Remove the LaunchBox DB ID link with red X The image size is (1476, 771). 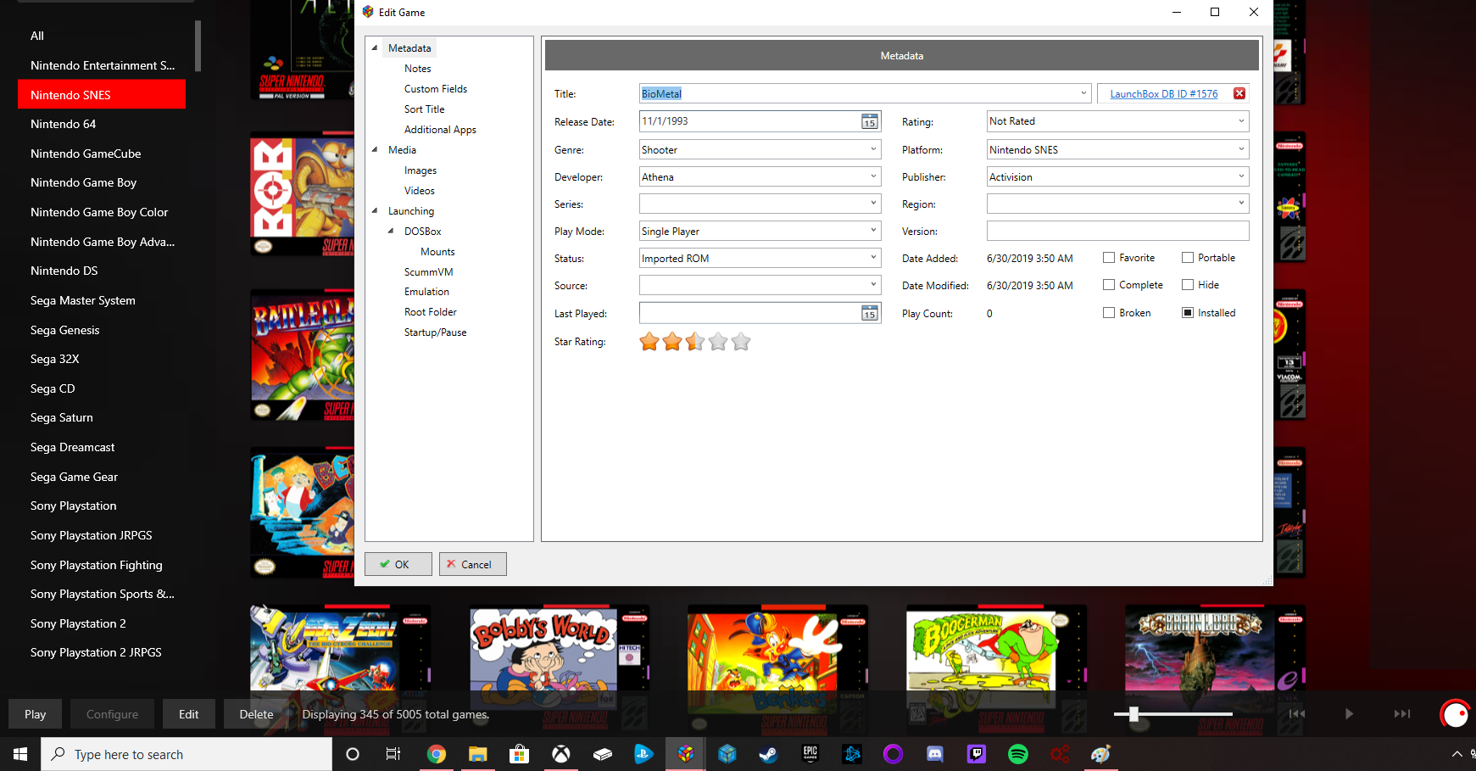pyautogui.click(x=1239, y=93)
